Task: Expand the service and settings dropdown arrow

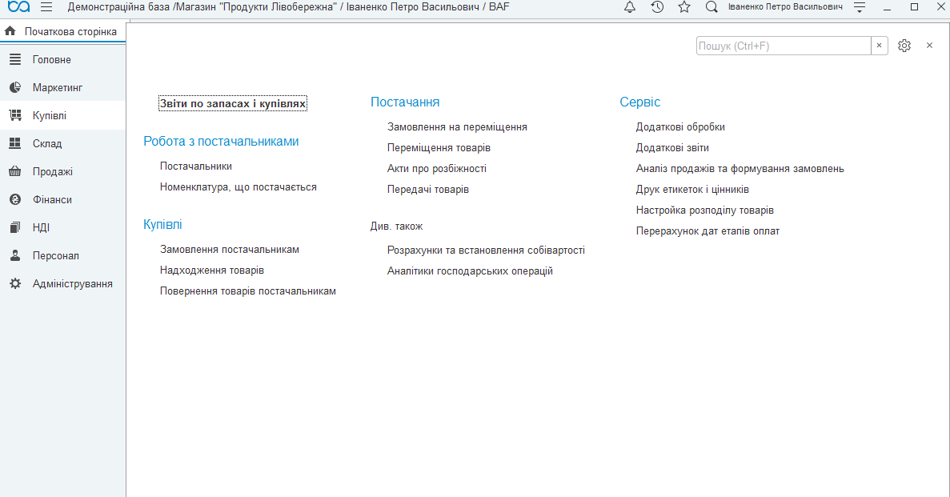Action: coord(859,7)
